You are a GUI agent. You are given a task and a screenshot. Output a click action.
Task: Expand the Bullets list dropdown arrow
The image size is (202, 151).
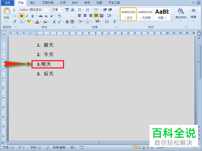tap(83, 10)
